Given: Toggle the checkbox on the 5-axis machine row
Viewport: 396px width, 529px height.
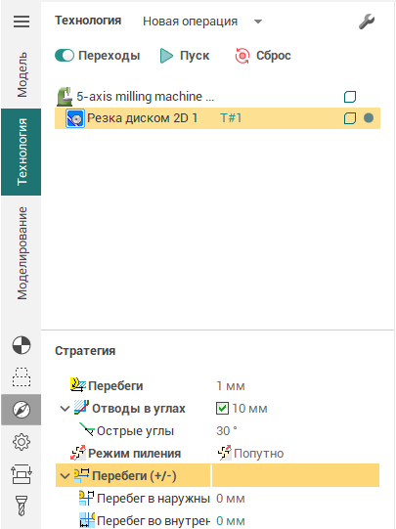Looking at the screenshot, I should pos(350,97).
